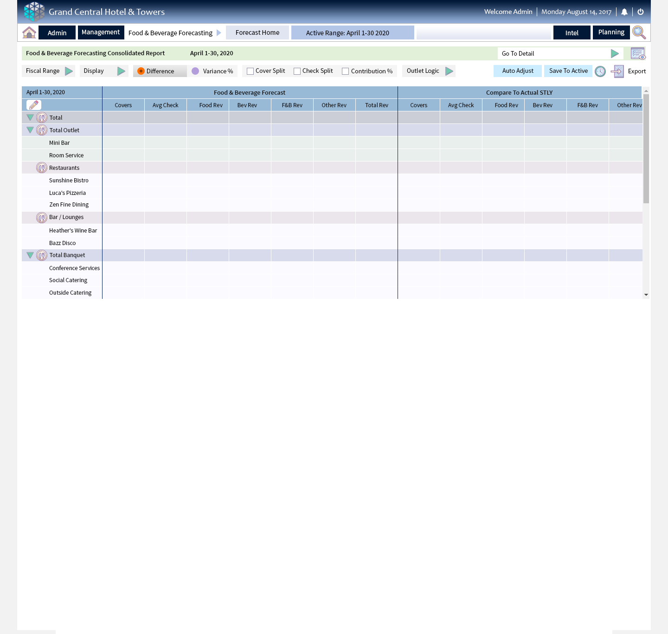The height and width of the screenshot is (634, 668).
Task: Open the report view icon beside Go To Detail
Action: point(638,54)
